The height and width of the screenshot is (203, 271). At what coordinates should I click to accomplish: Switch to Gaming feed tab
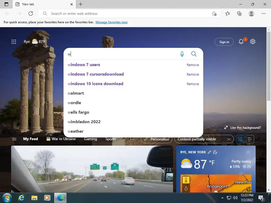pyautogui.click(x=91, y=139)
